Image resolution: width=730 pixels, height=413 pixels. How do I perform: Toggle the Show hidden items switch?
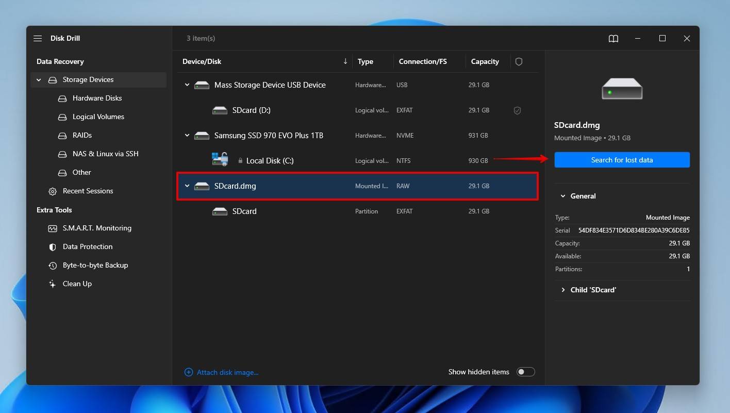click(x=525, y=372)
